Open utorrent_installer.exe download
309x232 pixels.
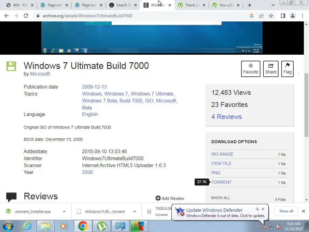[x=33, y=211]
